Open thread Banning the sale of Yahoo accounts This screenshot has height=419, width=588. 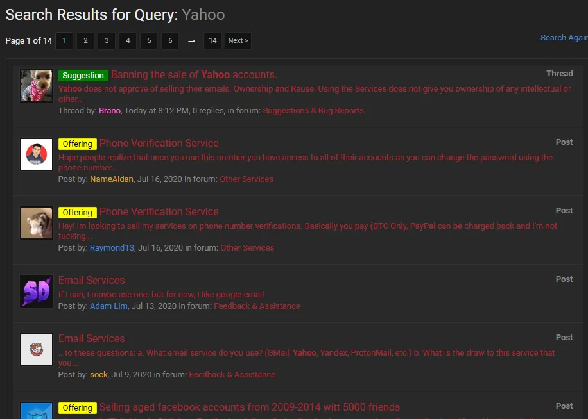tap(194, 75)
